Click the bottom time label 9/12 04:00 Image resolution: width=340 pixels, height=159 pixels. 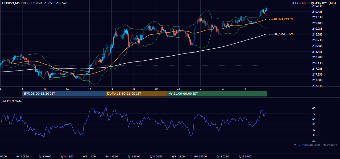click(x=245, y=156)
